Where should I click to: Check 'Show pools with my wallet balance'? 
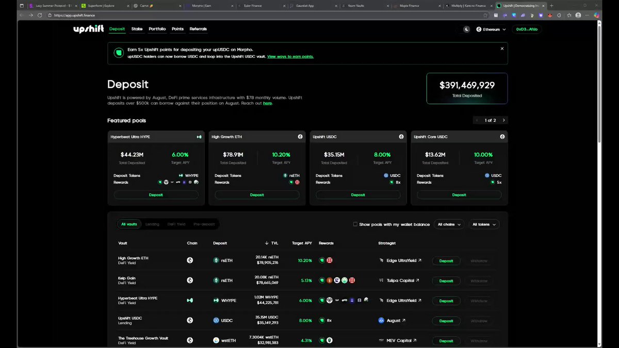click(355, 224)
